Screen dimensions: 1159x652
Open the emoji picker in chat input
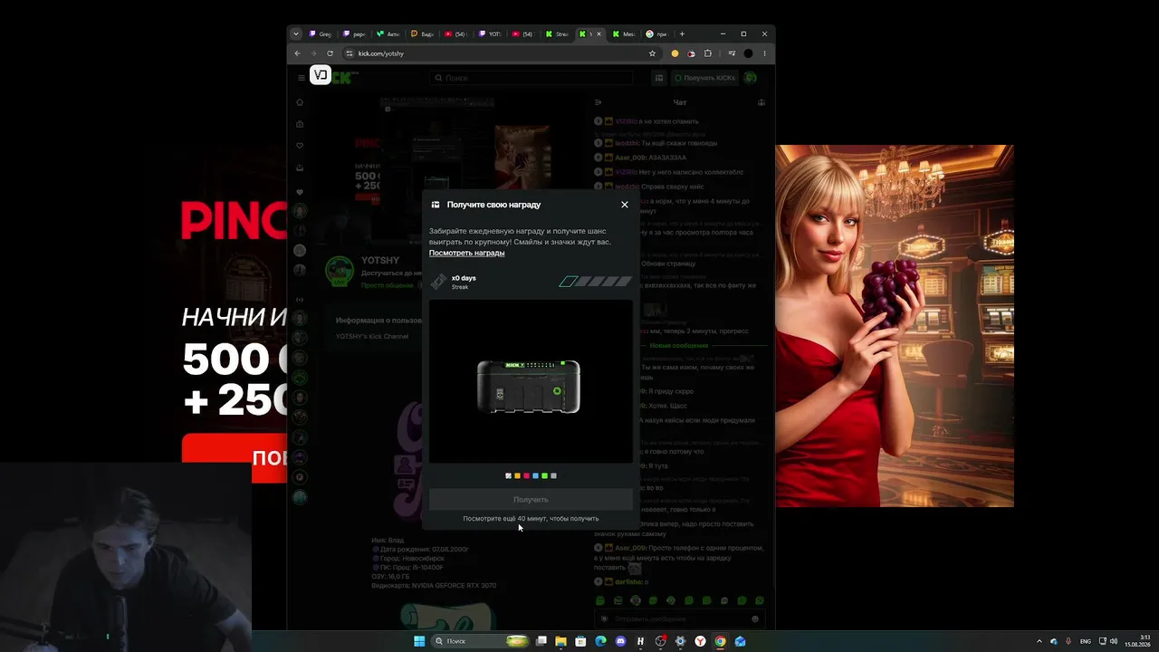[x=755, y=619]
